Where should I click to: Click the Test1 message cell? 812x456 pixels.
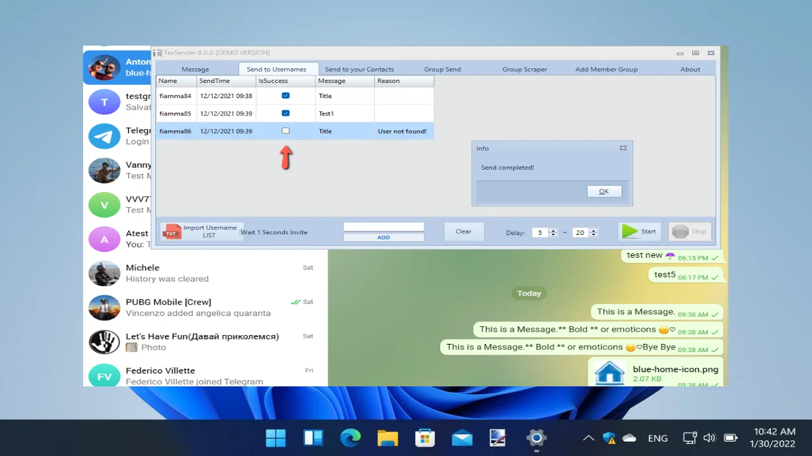pyautogui.click(x=345, y=113)
